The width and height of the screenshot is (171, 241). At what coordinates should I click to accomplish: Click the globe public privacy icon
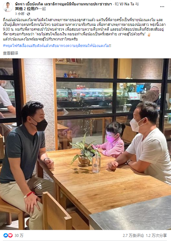(x=28, y=14)
